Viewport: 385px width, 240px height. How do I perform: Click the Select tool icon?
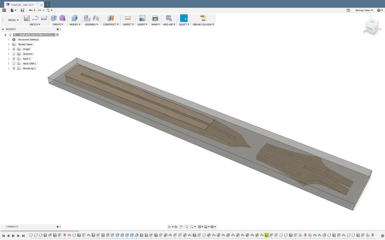click(x=184, y=18)
